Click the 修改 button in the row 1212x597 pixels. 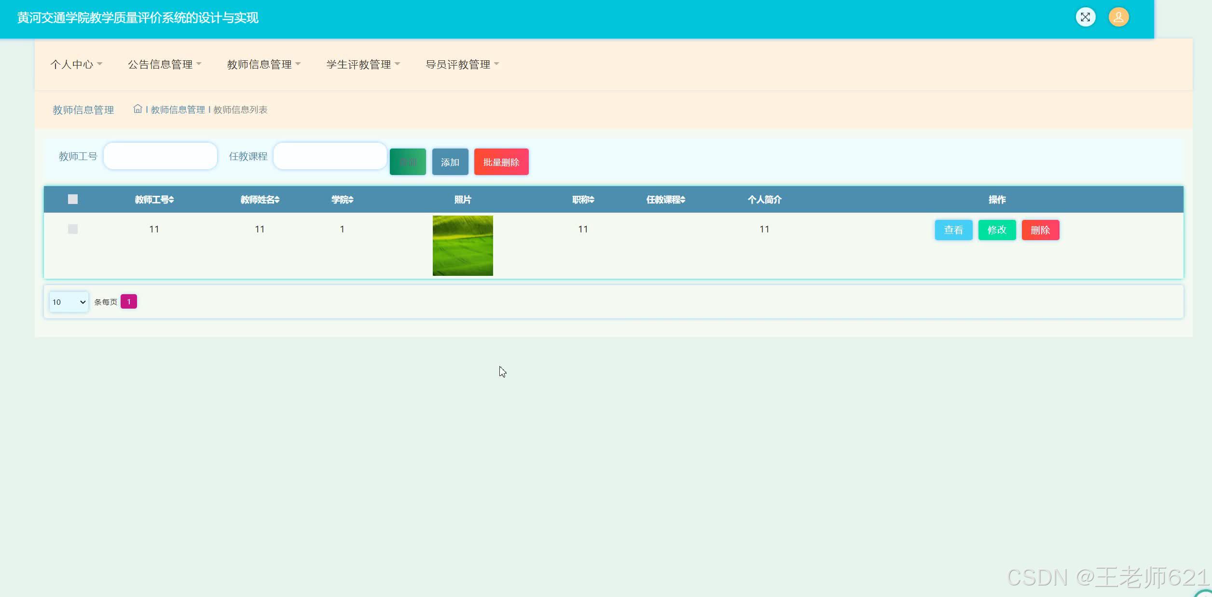(x=997, y=230)
